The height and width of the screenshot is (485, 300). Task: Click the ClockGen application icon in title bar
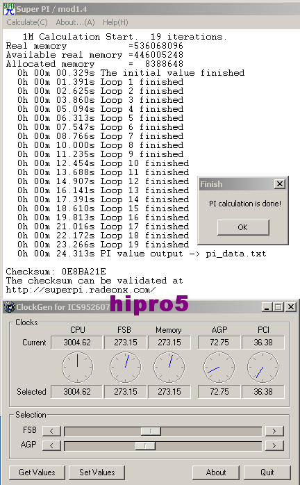point(10,307)
